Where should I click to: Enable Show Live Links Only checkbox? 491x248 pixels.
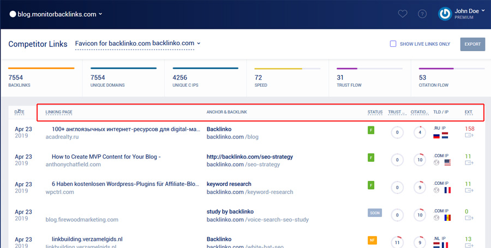393,44
